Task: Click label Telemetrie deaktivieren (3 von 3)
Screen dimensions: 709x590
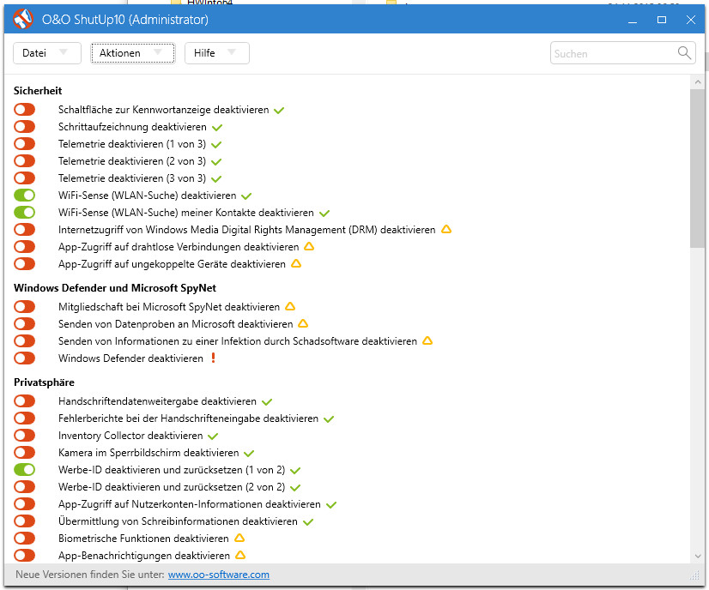Action: 132,178
